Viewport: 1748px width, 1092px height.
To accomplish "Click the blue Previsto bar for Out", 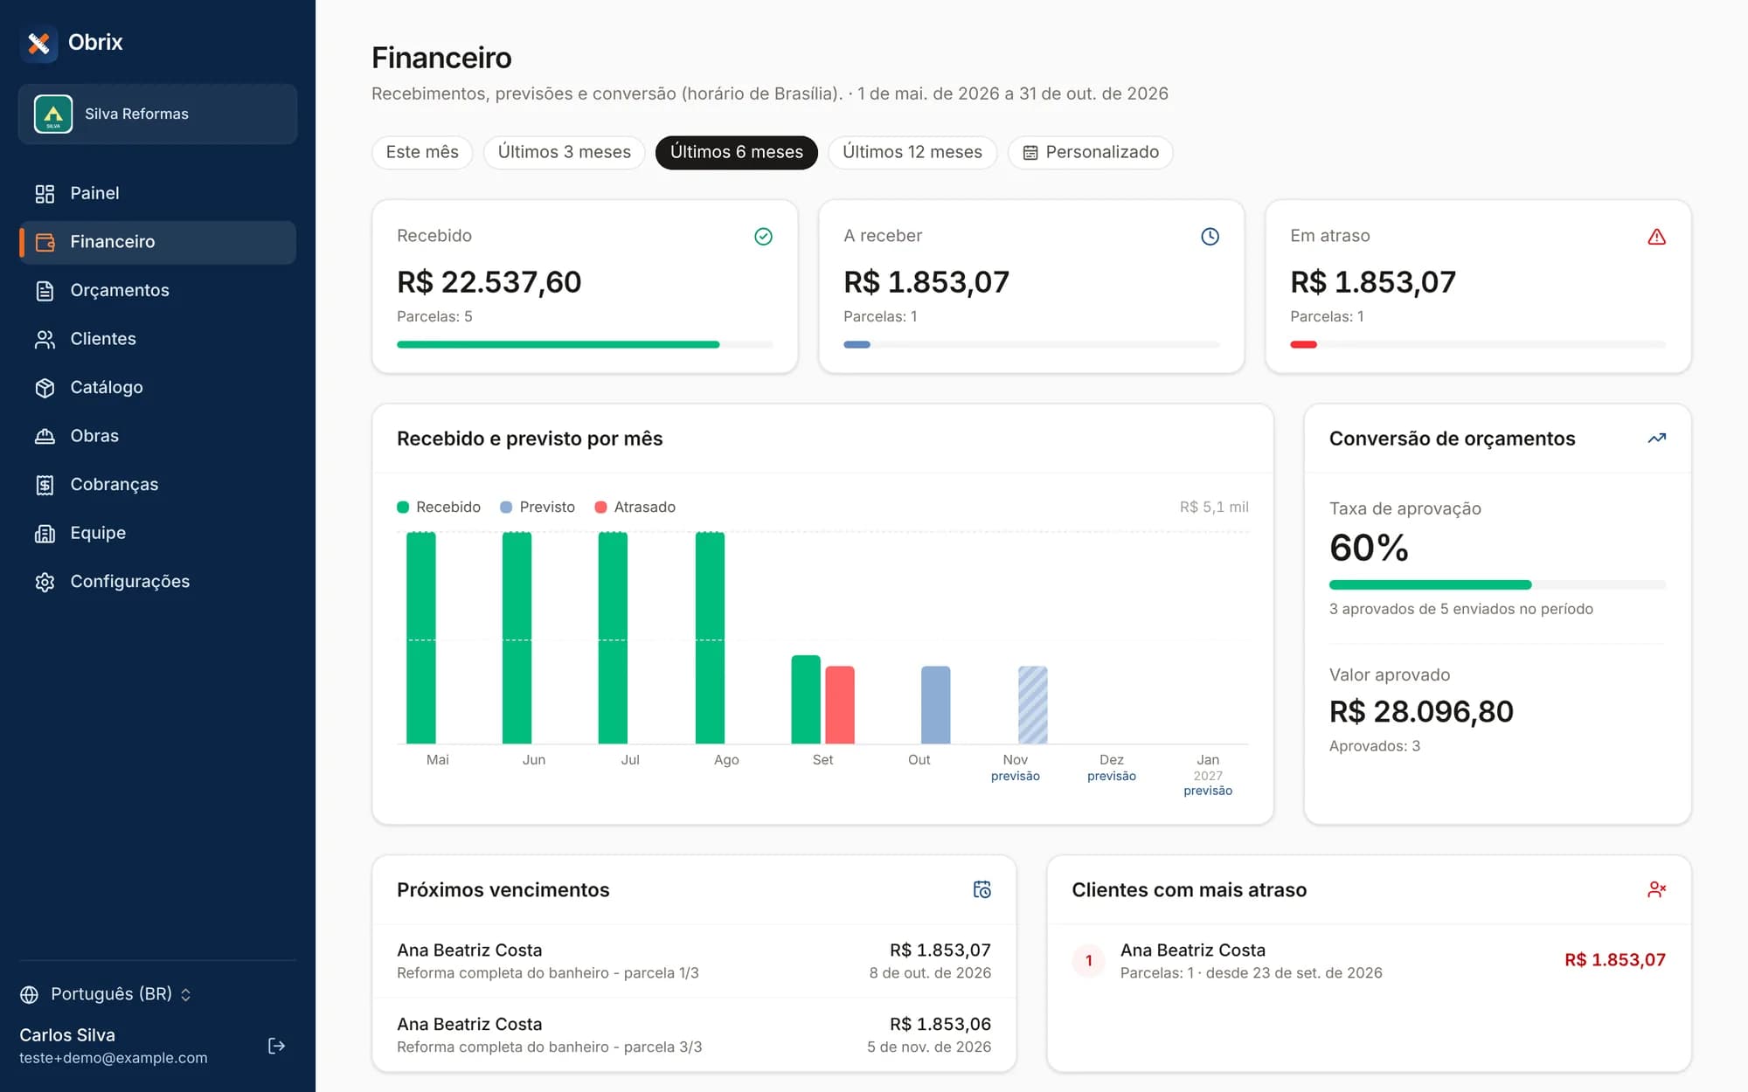I will coord(935,705).
